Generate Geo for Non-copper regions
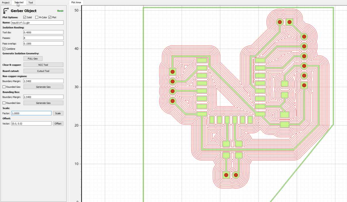 pyautogui.click(x=43, y=87)
